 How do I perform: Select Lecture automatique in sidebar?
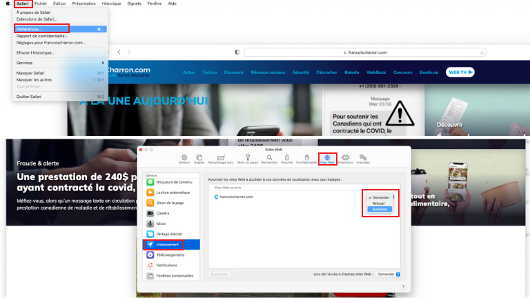171,192
